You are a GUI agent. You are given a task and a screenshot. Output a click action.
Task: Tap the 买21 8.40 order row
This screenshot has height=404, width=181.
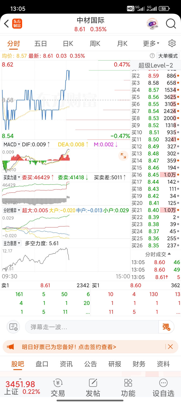click(156, 210)
